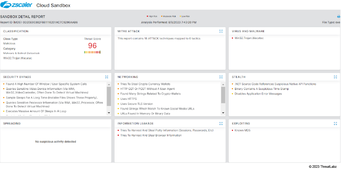Expand the Networking panel to full view
The image size is (341, 171).
tap(221, 77)
